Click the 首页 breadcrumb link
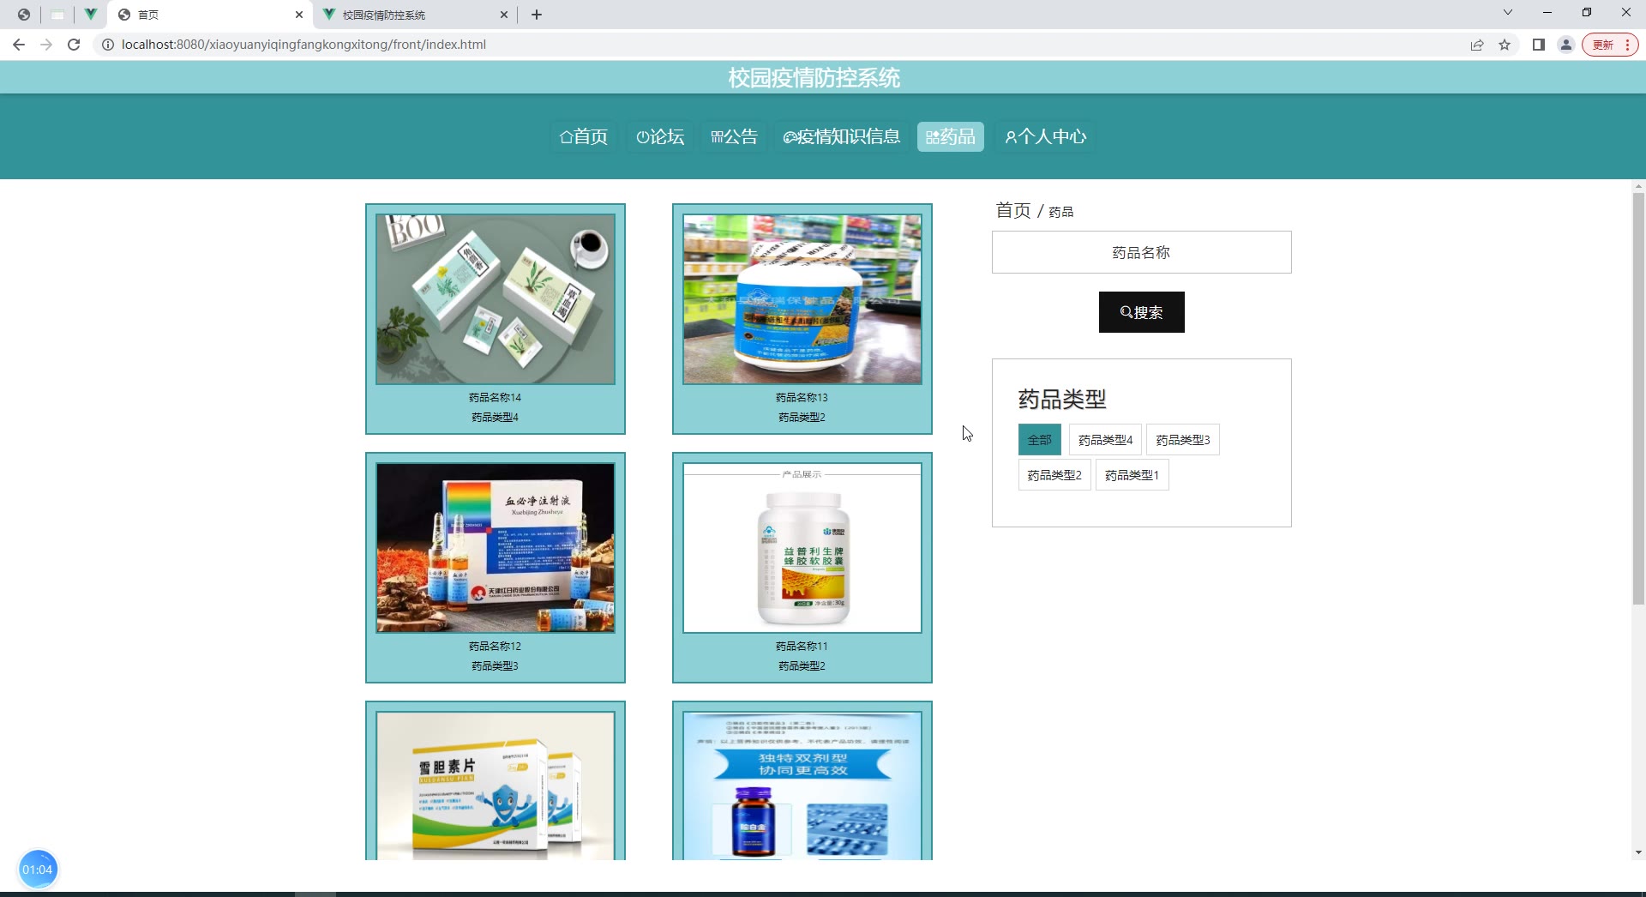 click(x=1012, y=210)
